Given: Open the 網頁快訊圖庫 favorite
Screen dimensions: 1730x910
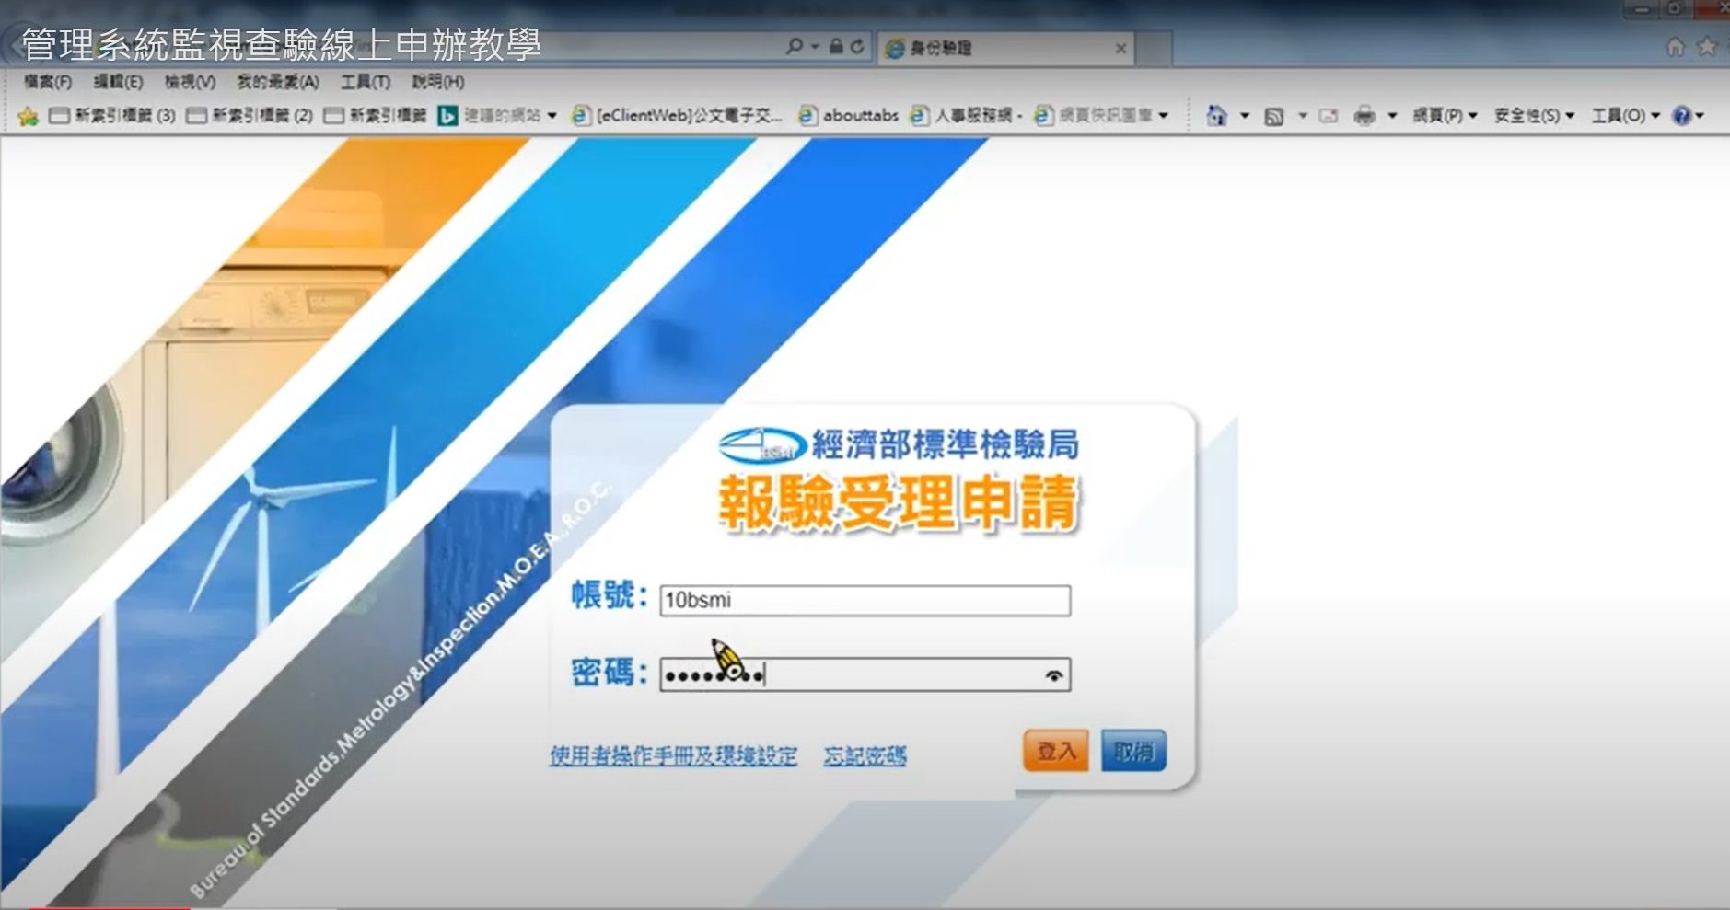Looking at the screenshot, I should pyautogui.click(x=1093, y=116).
